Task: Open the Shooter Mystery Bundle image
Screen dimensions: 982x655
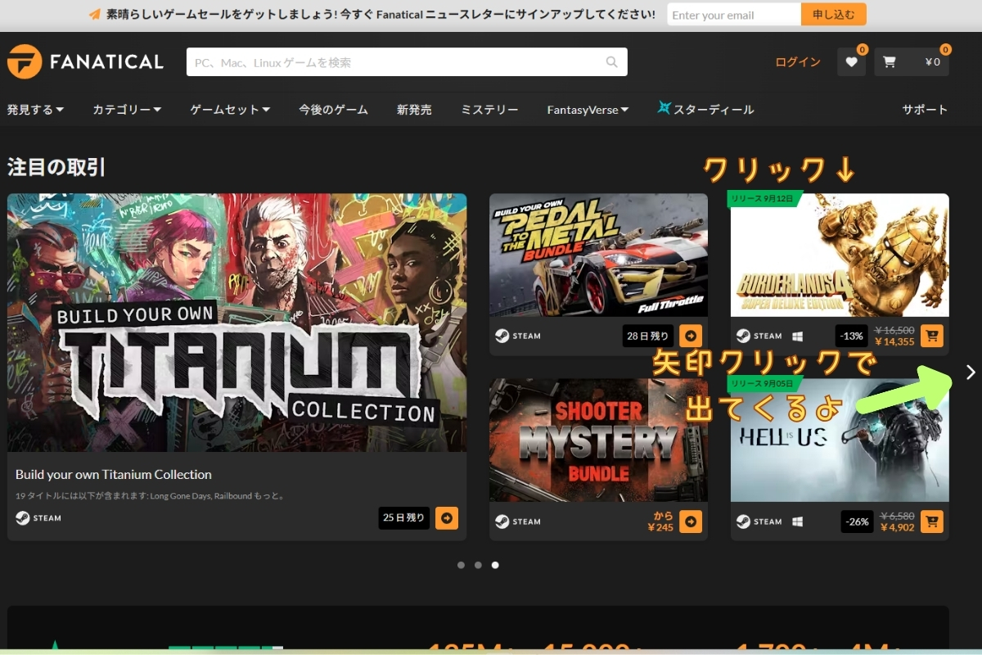Action: tap(598, 440)
